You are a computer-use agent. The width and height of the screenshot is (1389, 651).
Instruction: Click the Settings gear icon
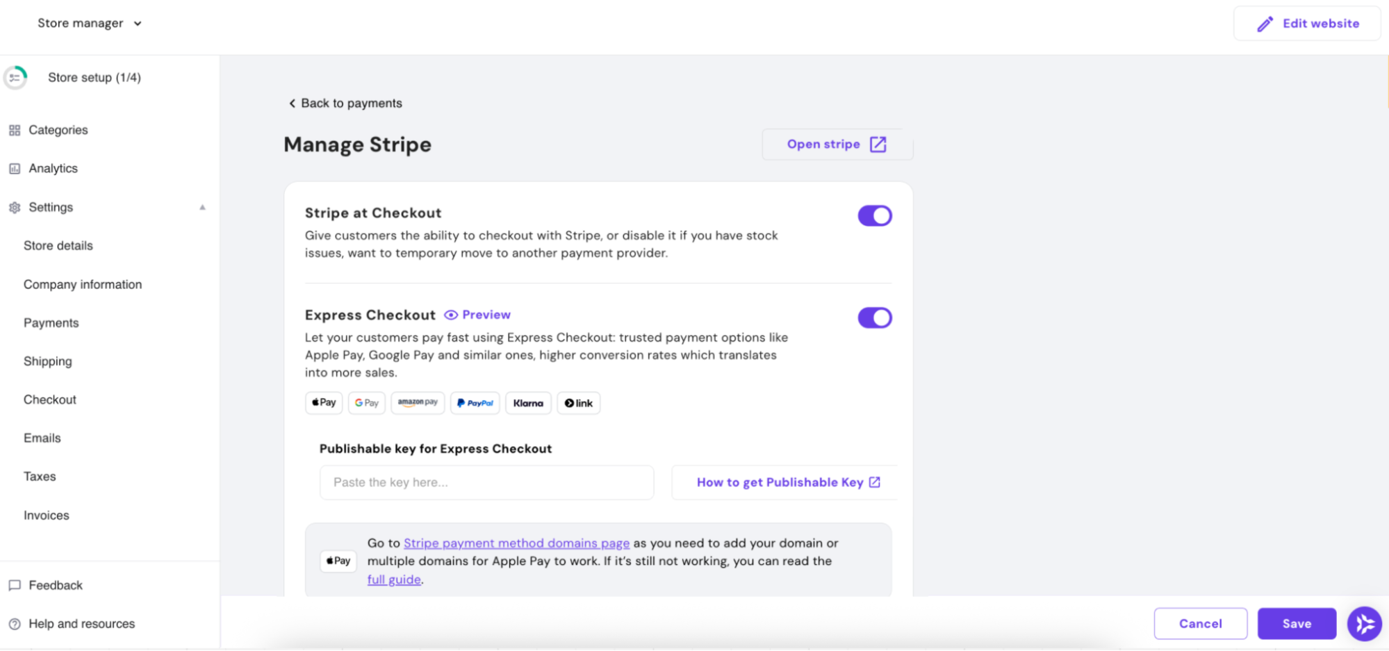(15, 208)
